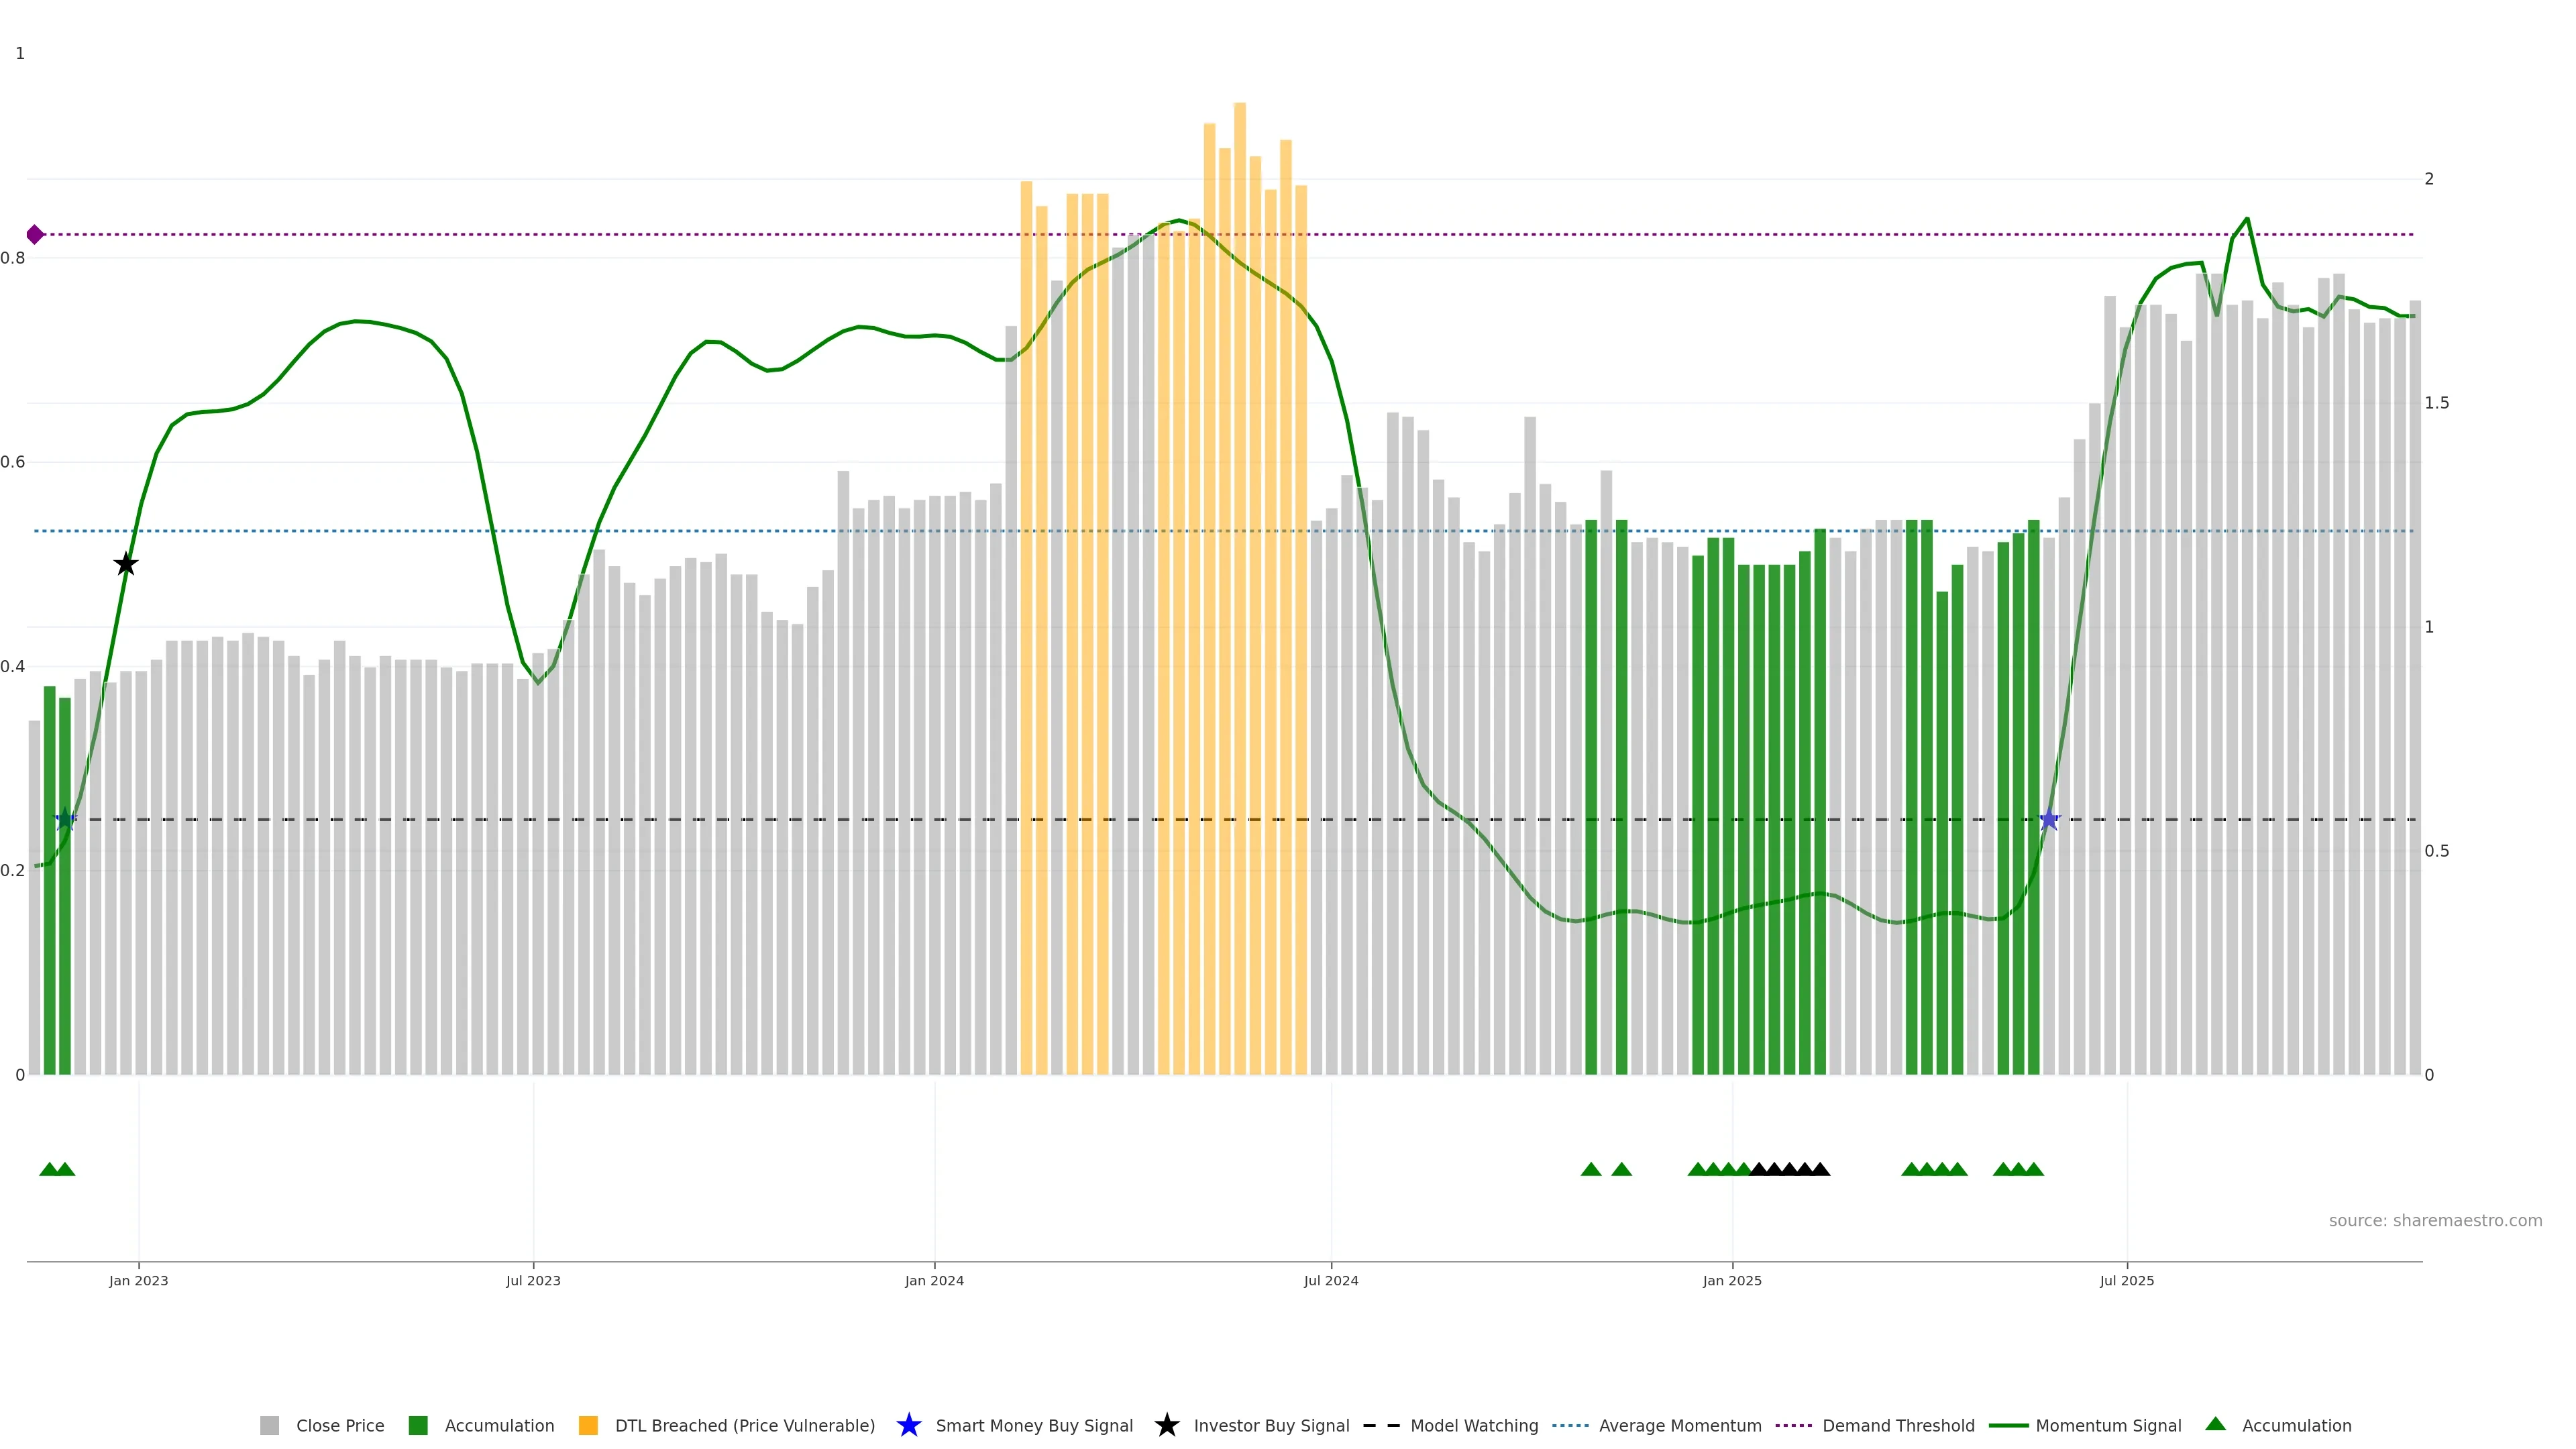Toggle the Momentum Signal legend entry
The height and width of the screenshot is (1449, 2576).
pos(2107,1426)
